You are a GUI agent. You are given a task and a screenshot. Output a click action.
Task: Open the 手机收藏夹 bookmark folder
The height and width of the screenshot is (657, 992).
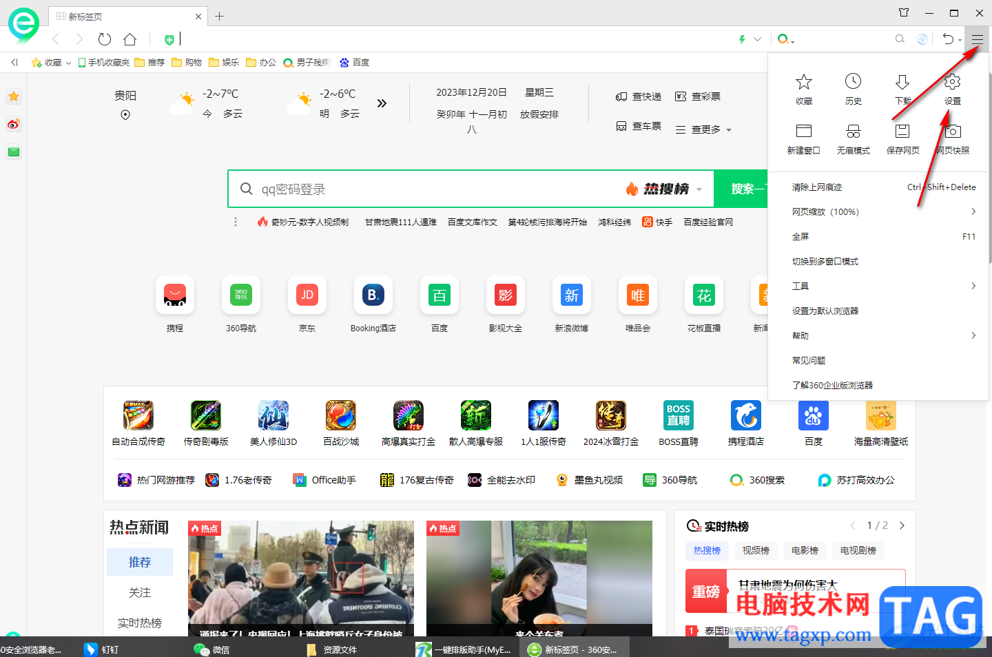(x=103, y=63)
